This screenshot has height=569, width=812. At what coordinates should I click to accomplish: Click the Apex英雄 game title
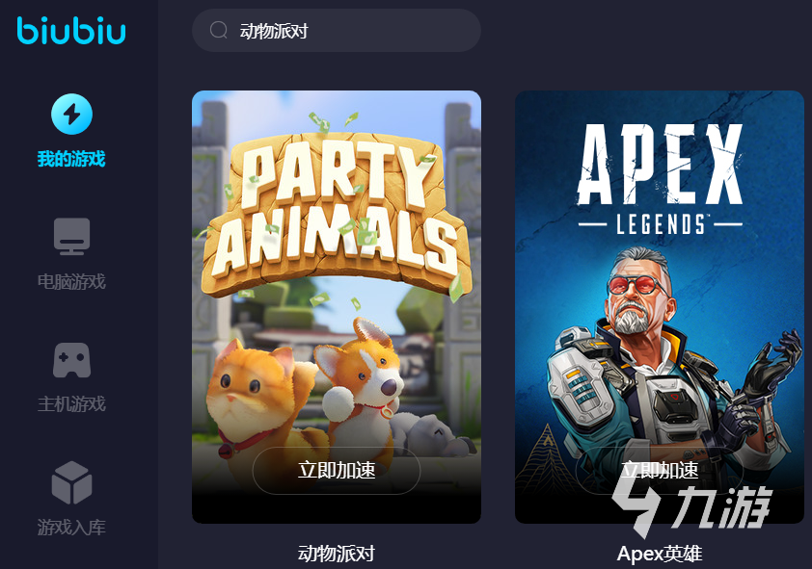tap(660, 554)
